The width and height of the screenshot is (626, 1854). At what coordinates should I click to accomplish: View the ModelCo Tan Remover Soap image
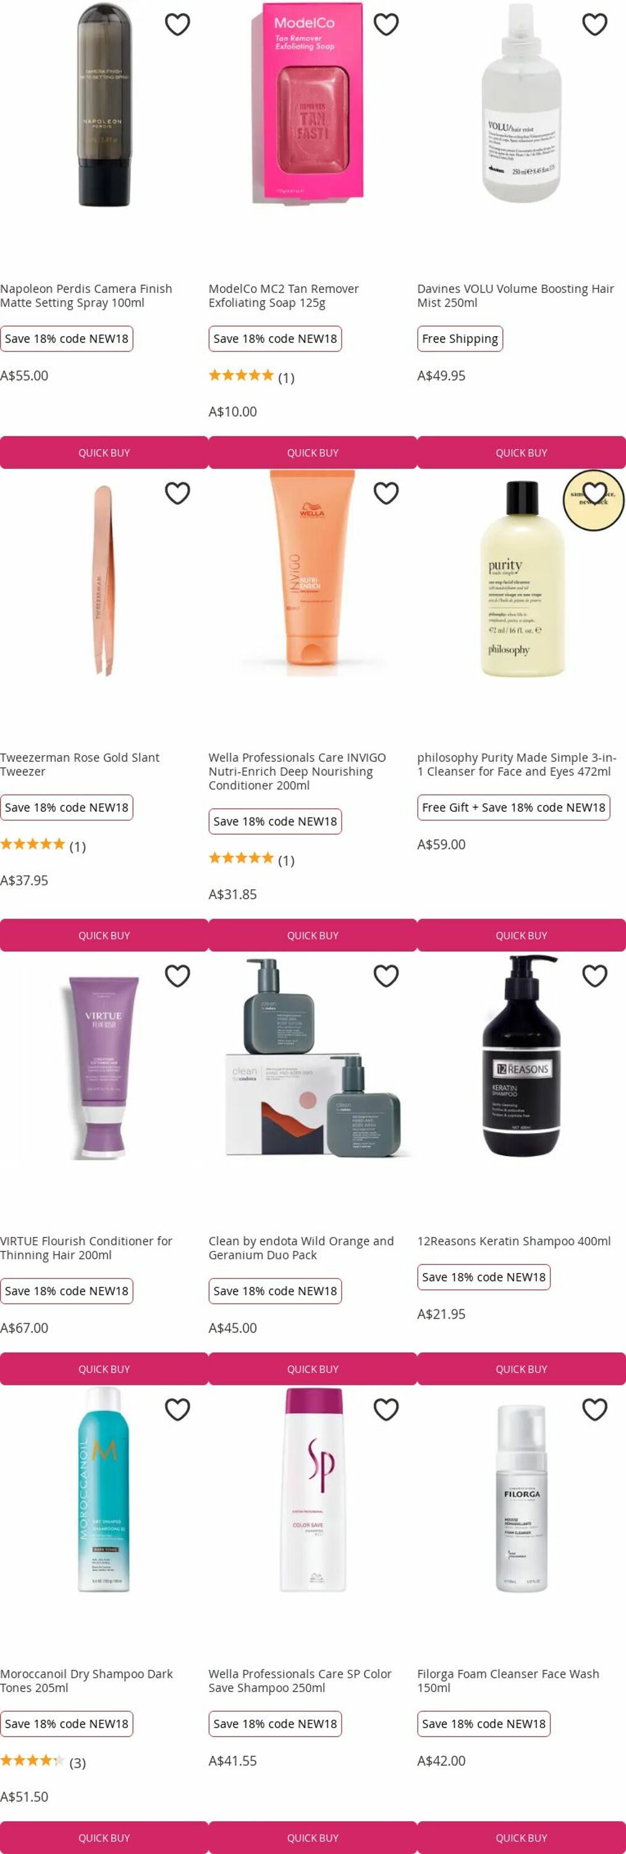307,103
